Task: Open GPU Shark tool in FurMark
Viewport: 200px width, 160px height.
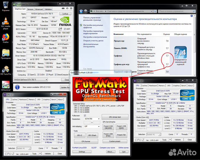Action: click(92, 135)
